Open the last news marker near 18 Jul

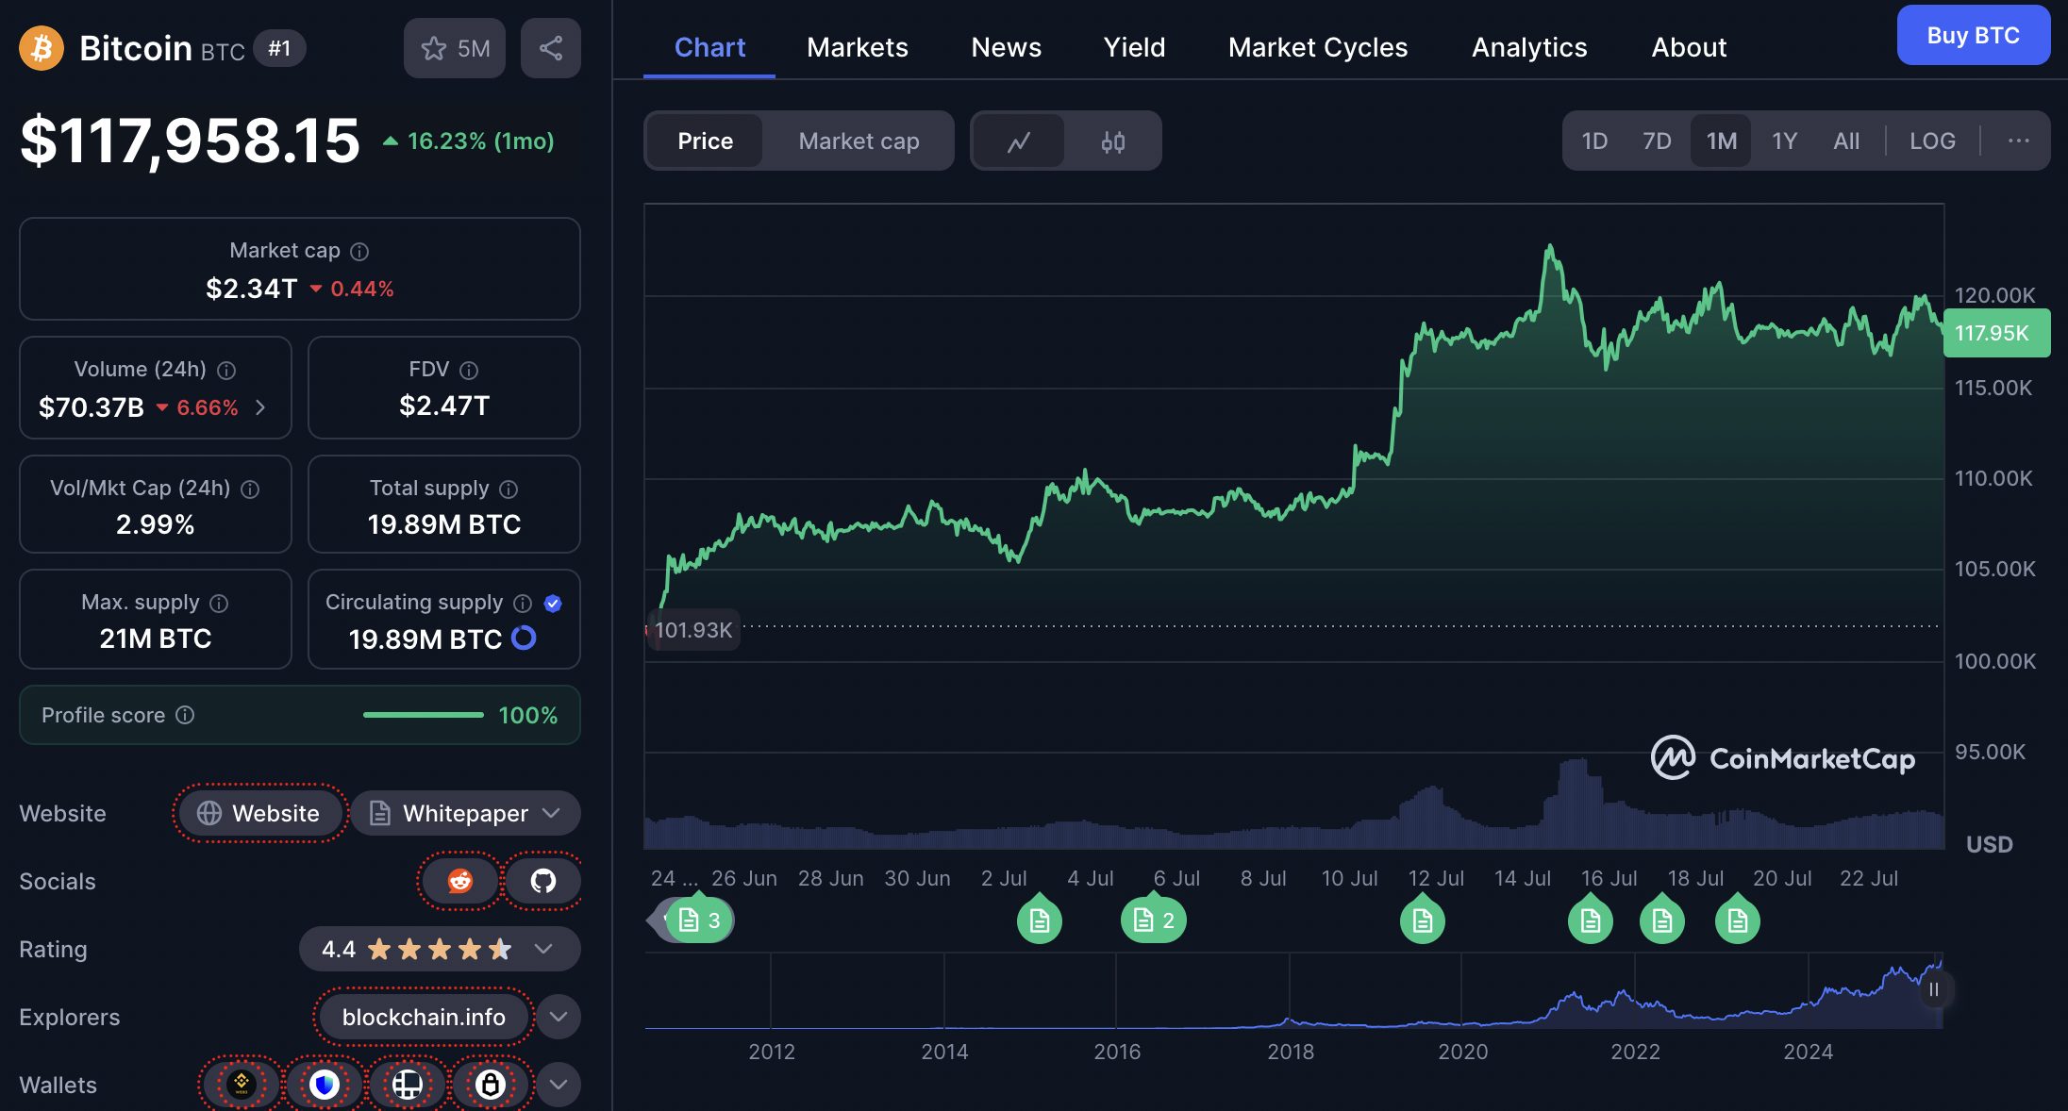(x=1738, y=920)
